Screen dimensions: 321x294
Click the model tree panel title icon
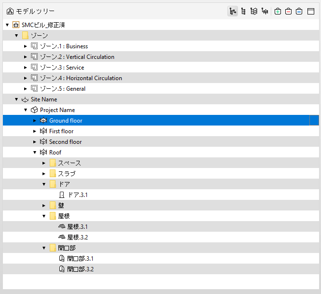[x=10, y=11]
